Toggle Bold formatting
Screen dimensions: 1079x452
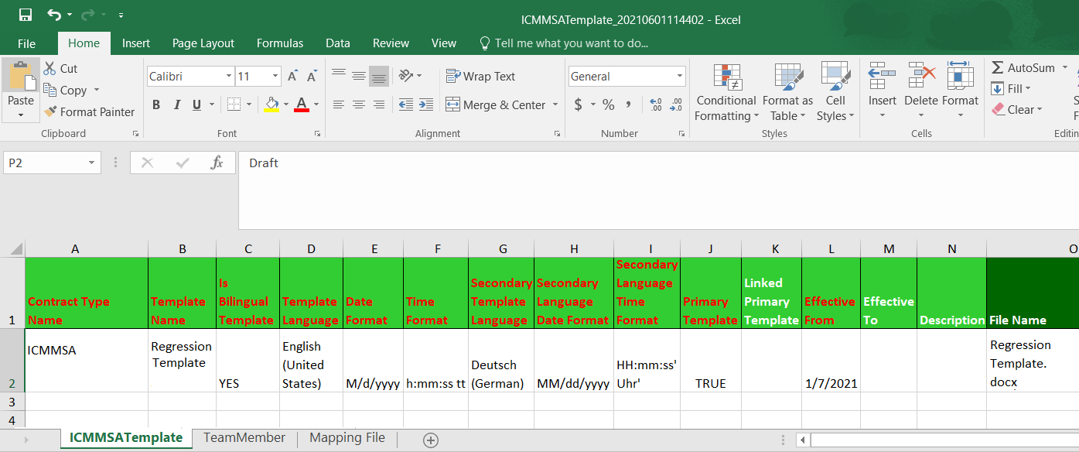click(x=156, y=104)
